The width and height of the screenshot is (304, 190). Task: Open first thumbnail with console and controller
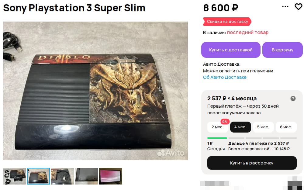coord(14,176)
